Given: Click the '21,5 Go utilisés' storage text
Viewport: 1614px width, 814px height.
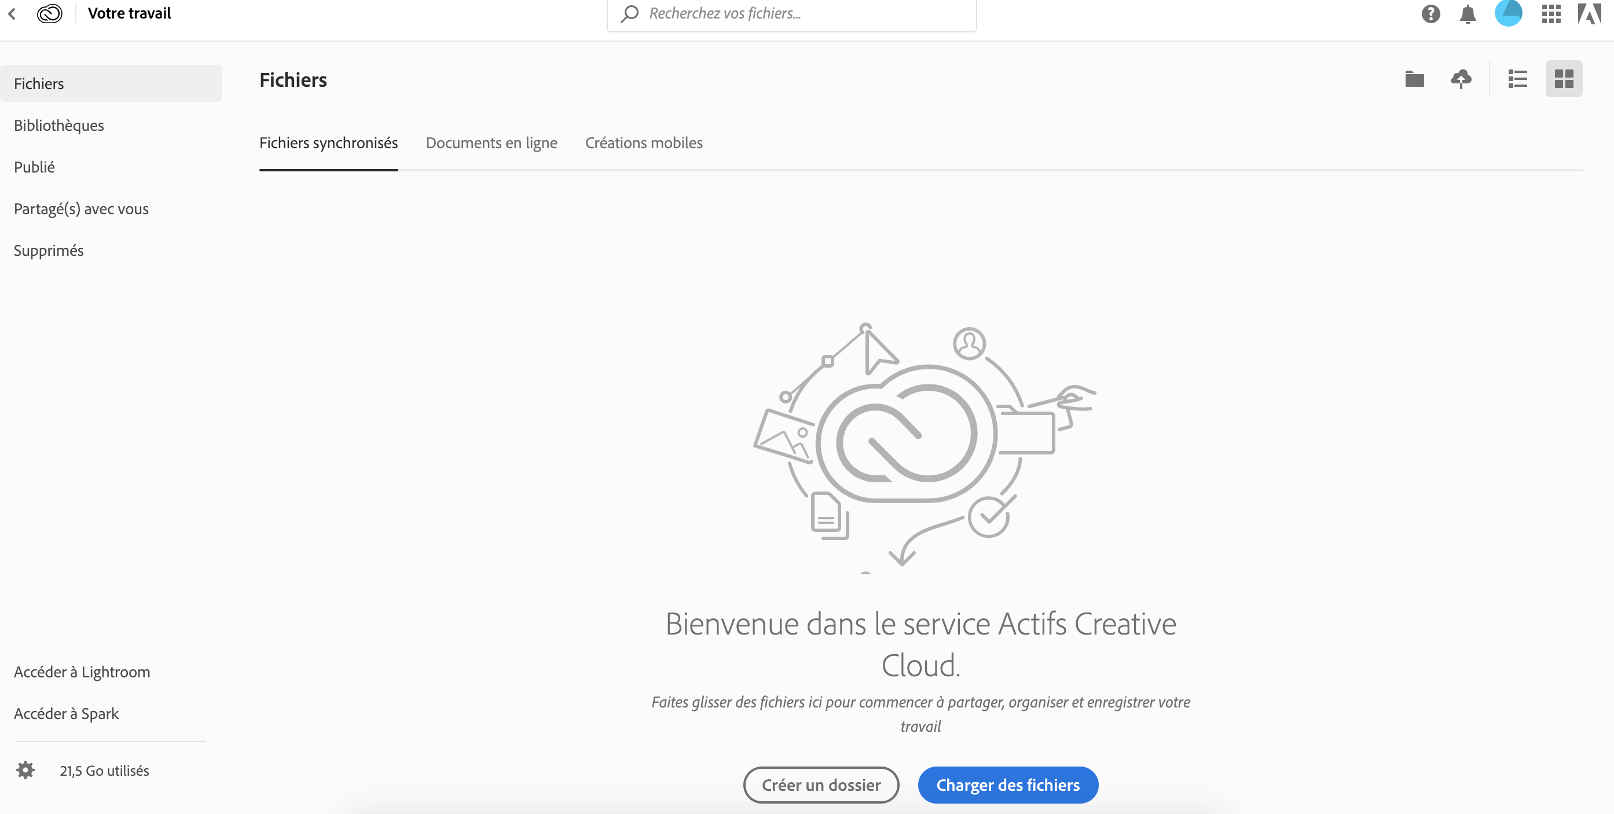Looking at the screenshot, I should point(105,771).
